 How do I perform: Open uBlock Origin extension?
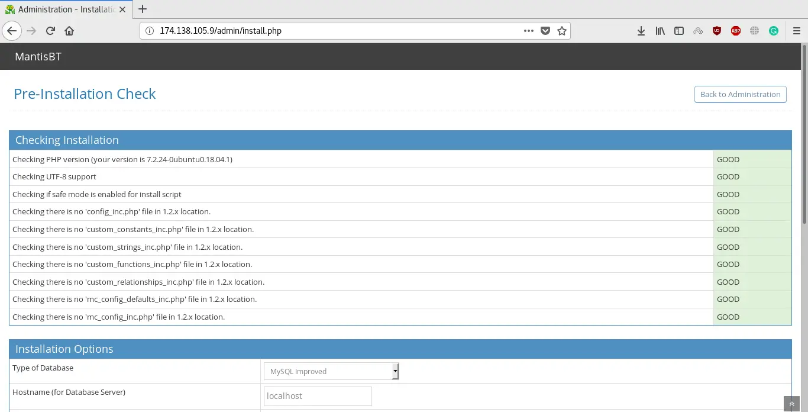(717, 31)
